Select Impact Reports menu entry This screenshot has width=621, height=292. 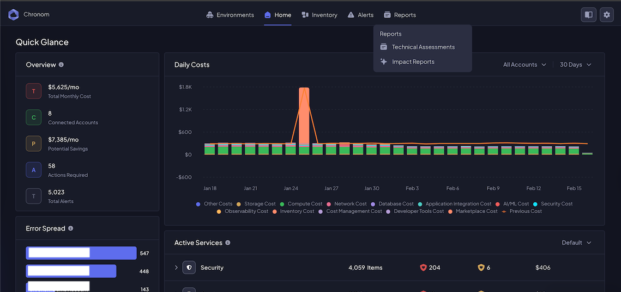click(x=413, y=62)
